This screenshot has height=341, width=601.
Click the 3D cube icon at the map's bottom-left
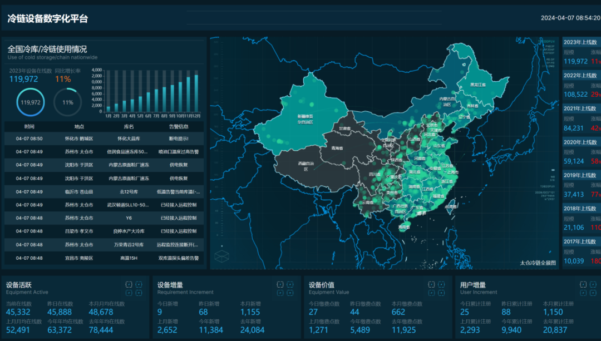223,255
